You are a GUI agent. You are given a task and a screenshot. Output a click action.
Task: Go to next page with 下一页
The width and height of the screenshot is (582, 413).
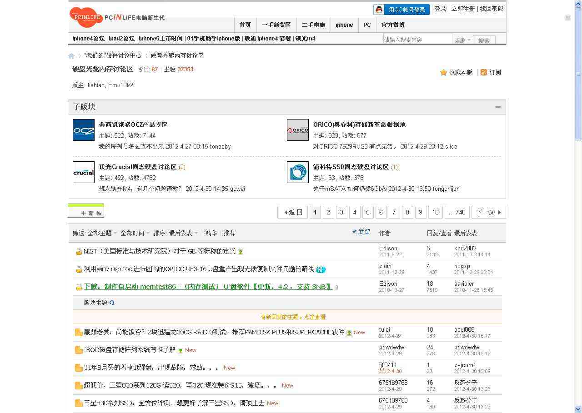tap(489, 212)
